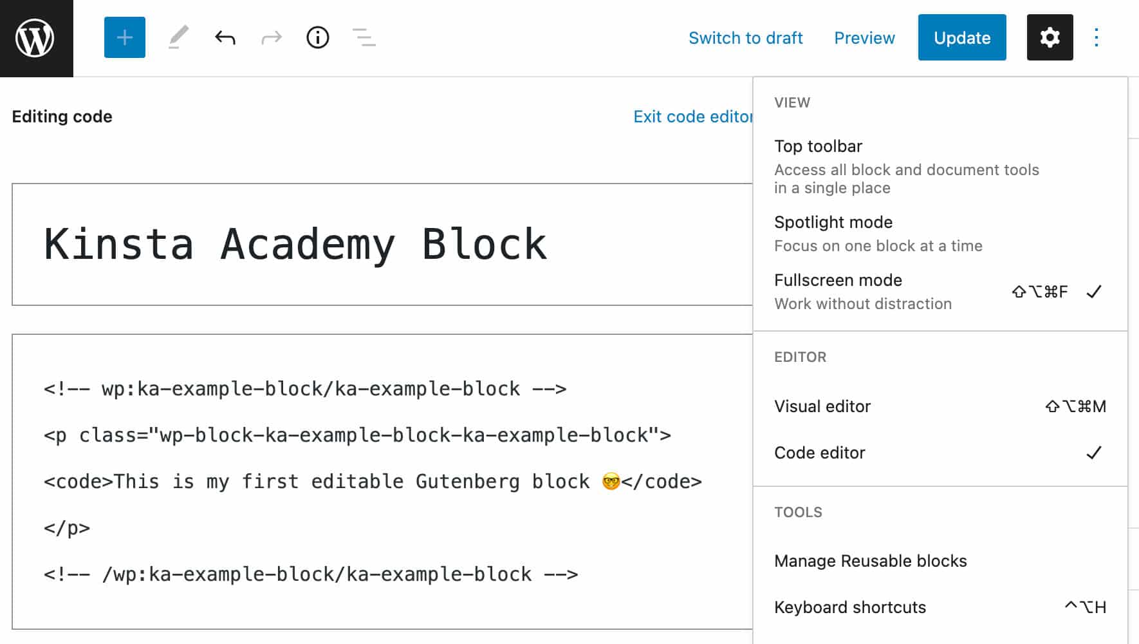The image size is (1139, 644).
Task: Toggle the Settings gear sidebar
Action: 1049,38
